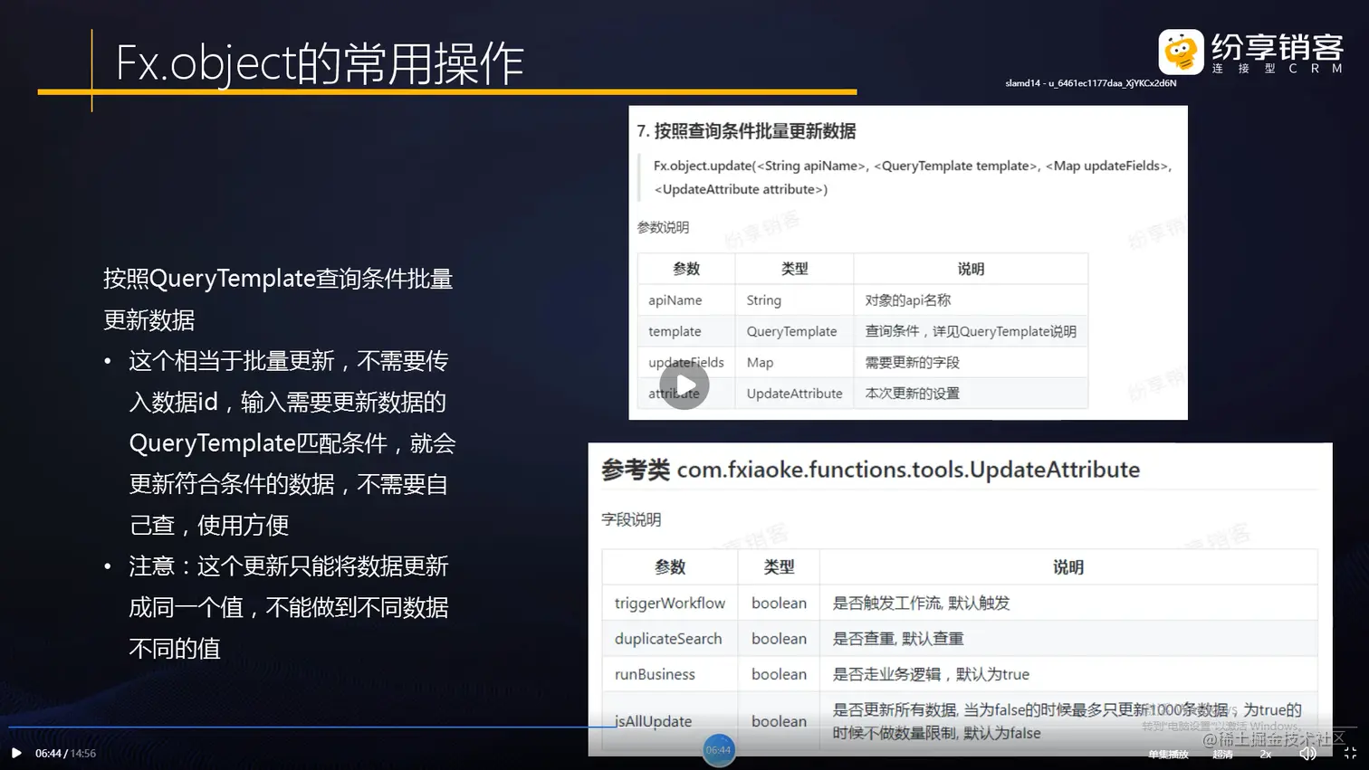Click the runBusiness parameter cell

tap(670, 674)
